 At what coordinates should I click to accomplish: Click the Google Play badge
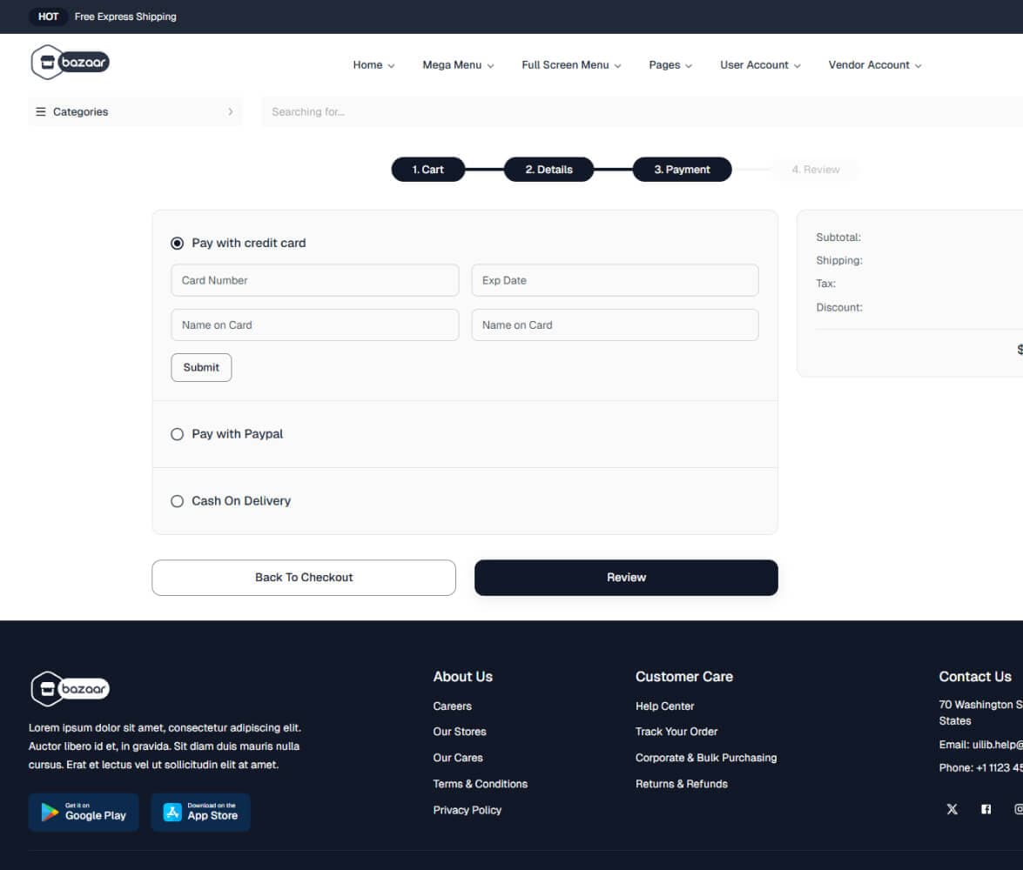pyautogui.click(x=83, y=812)
